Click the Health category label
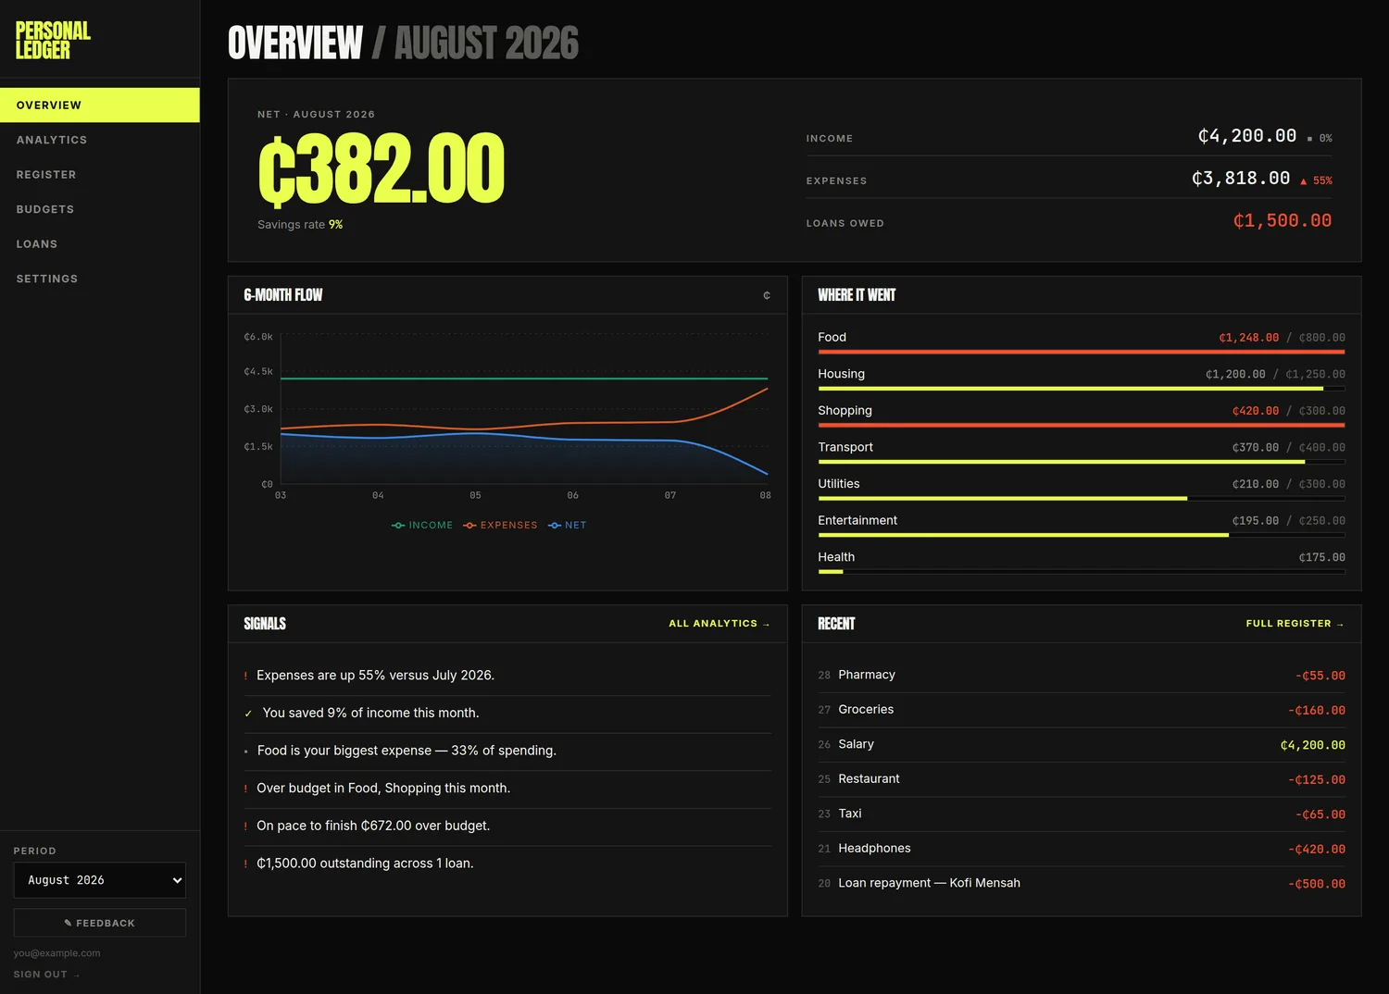The width and height of the screenshot is (1389, 994). click(x=836, y=557)
